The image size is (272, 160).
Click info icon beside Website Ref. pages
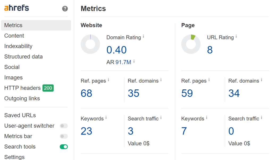(x=108, y=80)
